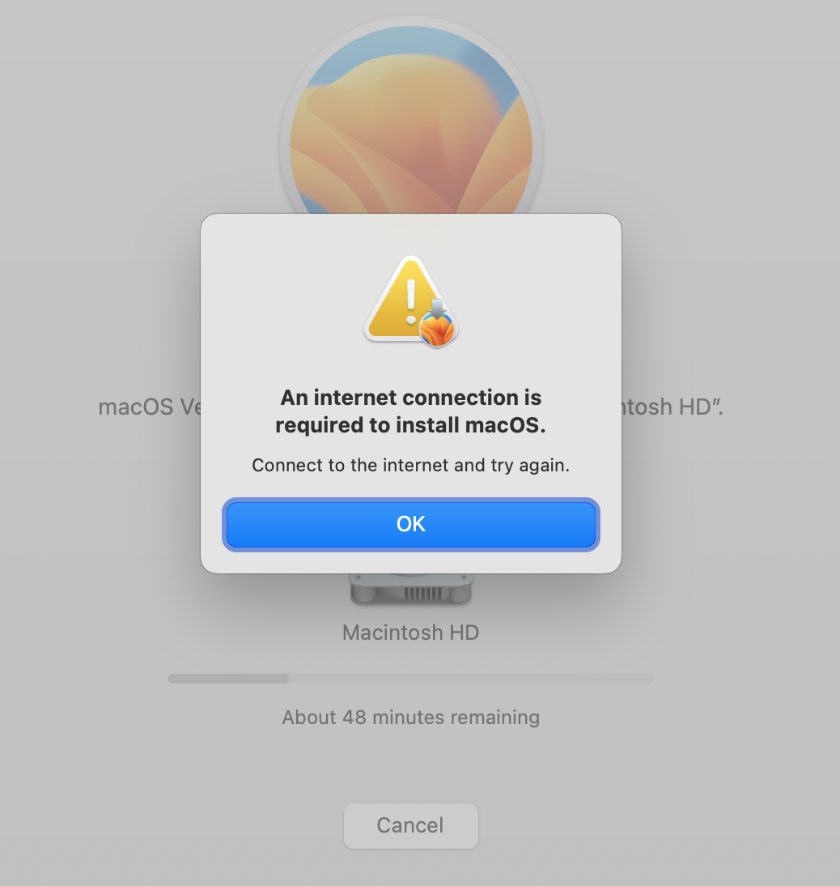Click the OK button in the alert
840x886 pixels.
click(x=411, y=524)
